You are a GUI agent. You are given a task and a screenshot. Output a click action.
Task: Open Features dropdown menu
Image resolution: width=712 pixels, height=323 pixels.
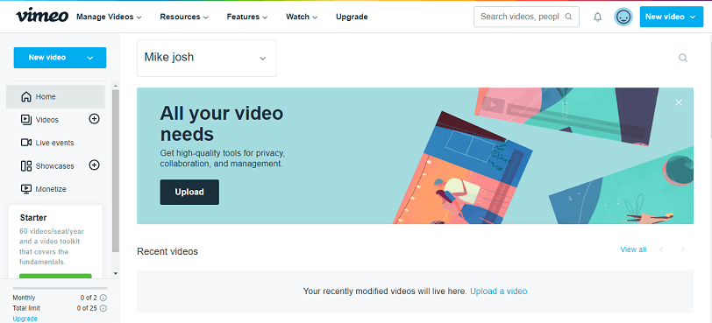pyautogui.click(x=247, y=17)
